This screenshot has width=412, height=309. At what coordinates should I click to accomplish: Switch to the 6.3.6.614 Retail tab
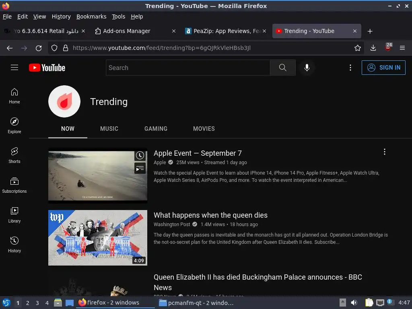click(x=45, y=31)
